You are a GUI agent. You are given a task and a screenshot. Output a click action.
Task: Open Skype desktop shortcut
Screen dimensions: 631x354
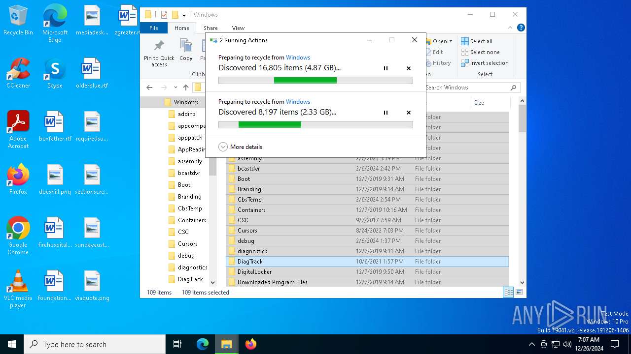point(55,74)
